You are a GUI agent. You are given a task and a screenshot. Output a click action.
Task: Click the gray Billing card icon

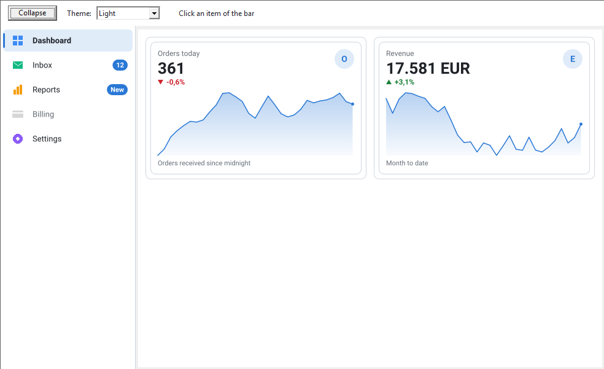(x=18, y=114)
